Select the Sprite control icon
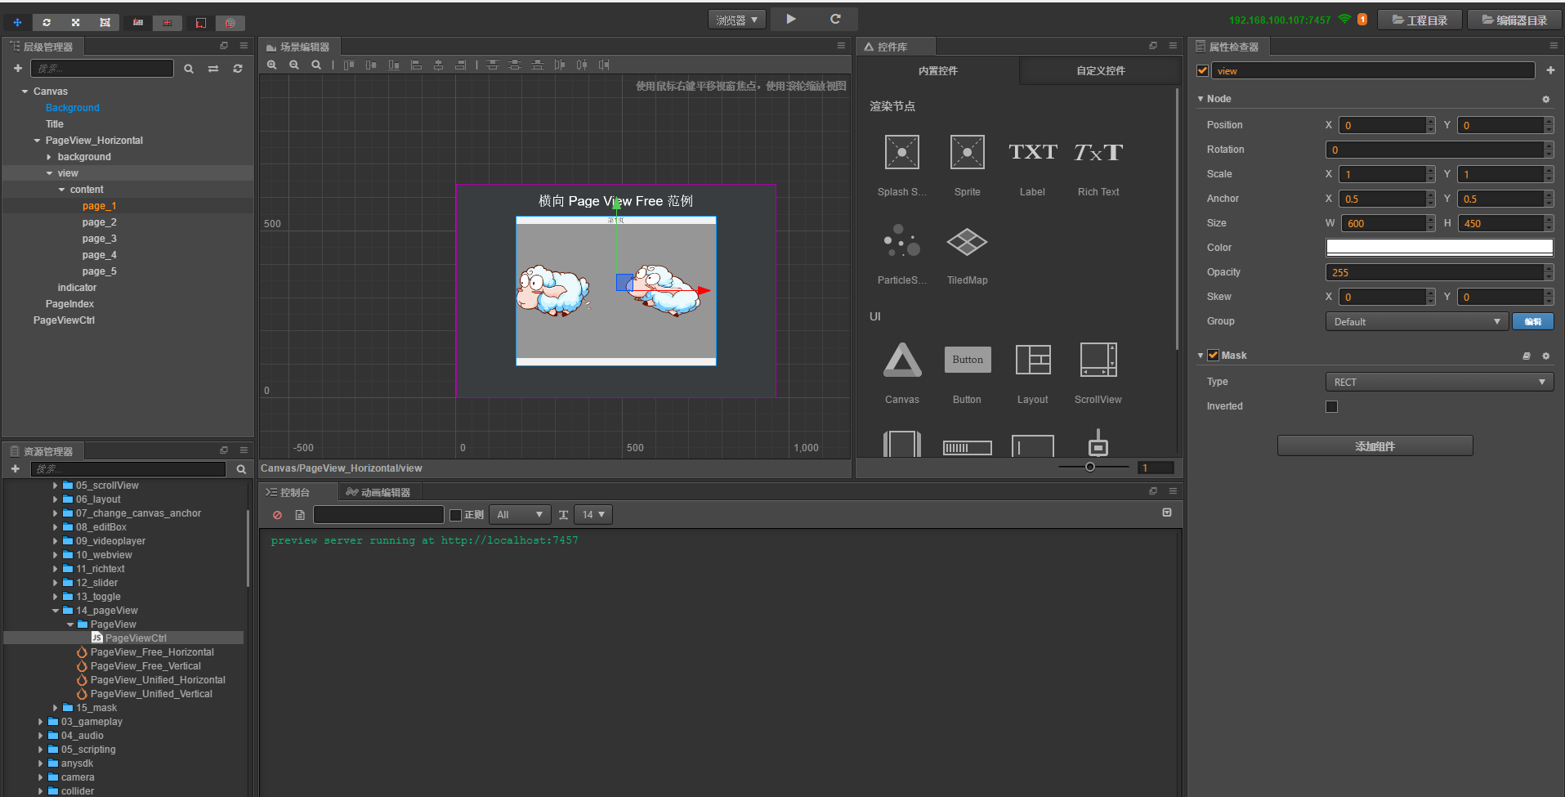The image size is (1565, 797). pos(967,153)
